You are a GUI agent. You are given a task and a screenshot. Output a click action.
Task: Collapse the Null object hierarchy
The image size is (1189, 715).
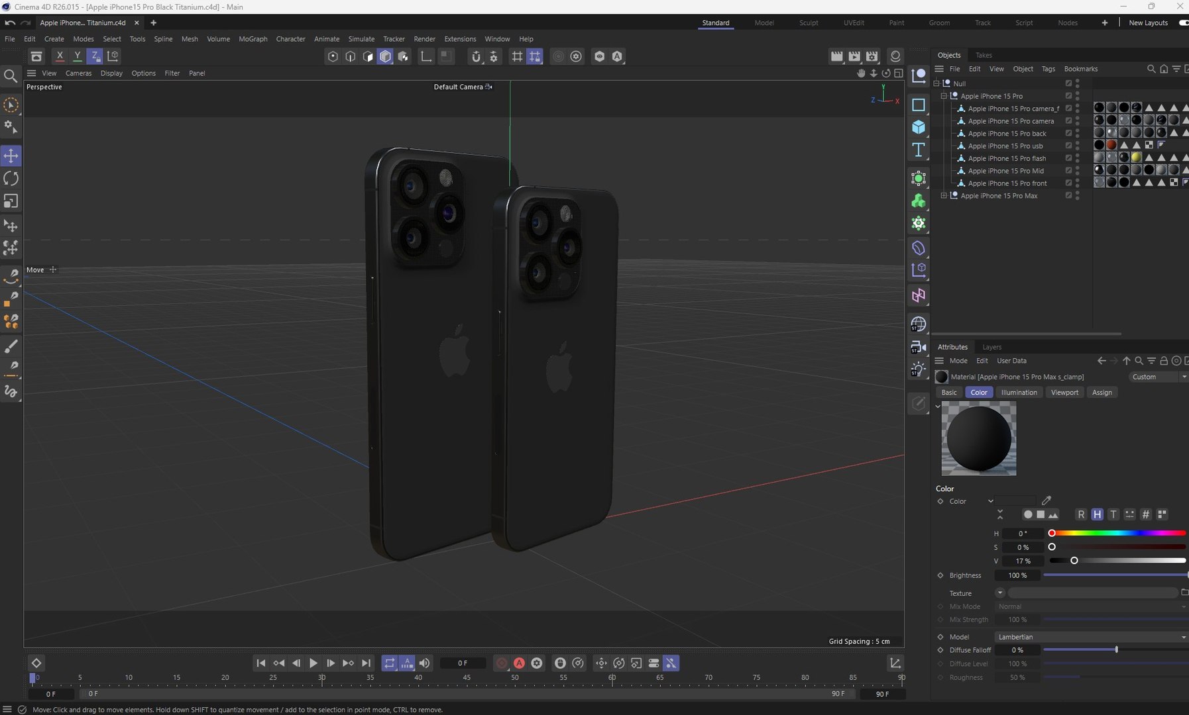936,83
